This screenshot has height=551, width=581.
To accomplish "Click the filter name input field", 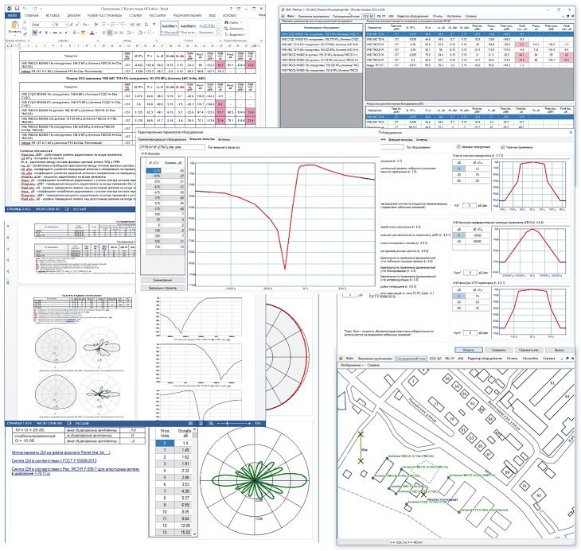I will [172, 147].
